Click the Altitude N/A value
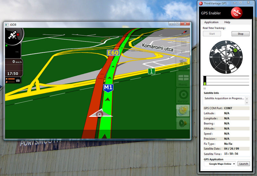257x176 pixels. [227, 129]
